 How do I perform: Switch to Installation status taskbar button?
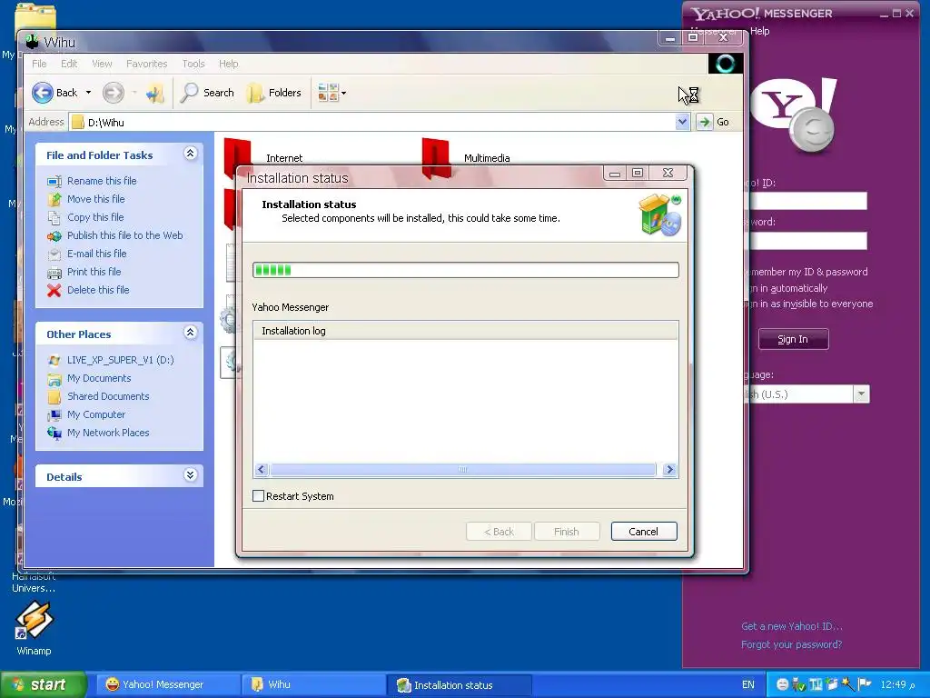click(459, 684)
